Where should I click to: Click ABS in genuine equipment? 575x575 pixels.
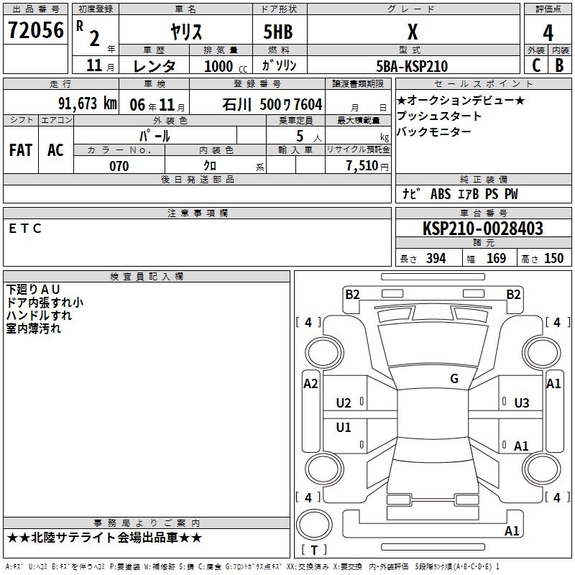441,194
